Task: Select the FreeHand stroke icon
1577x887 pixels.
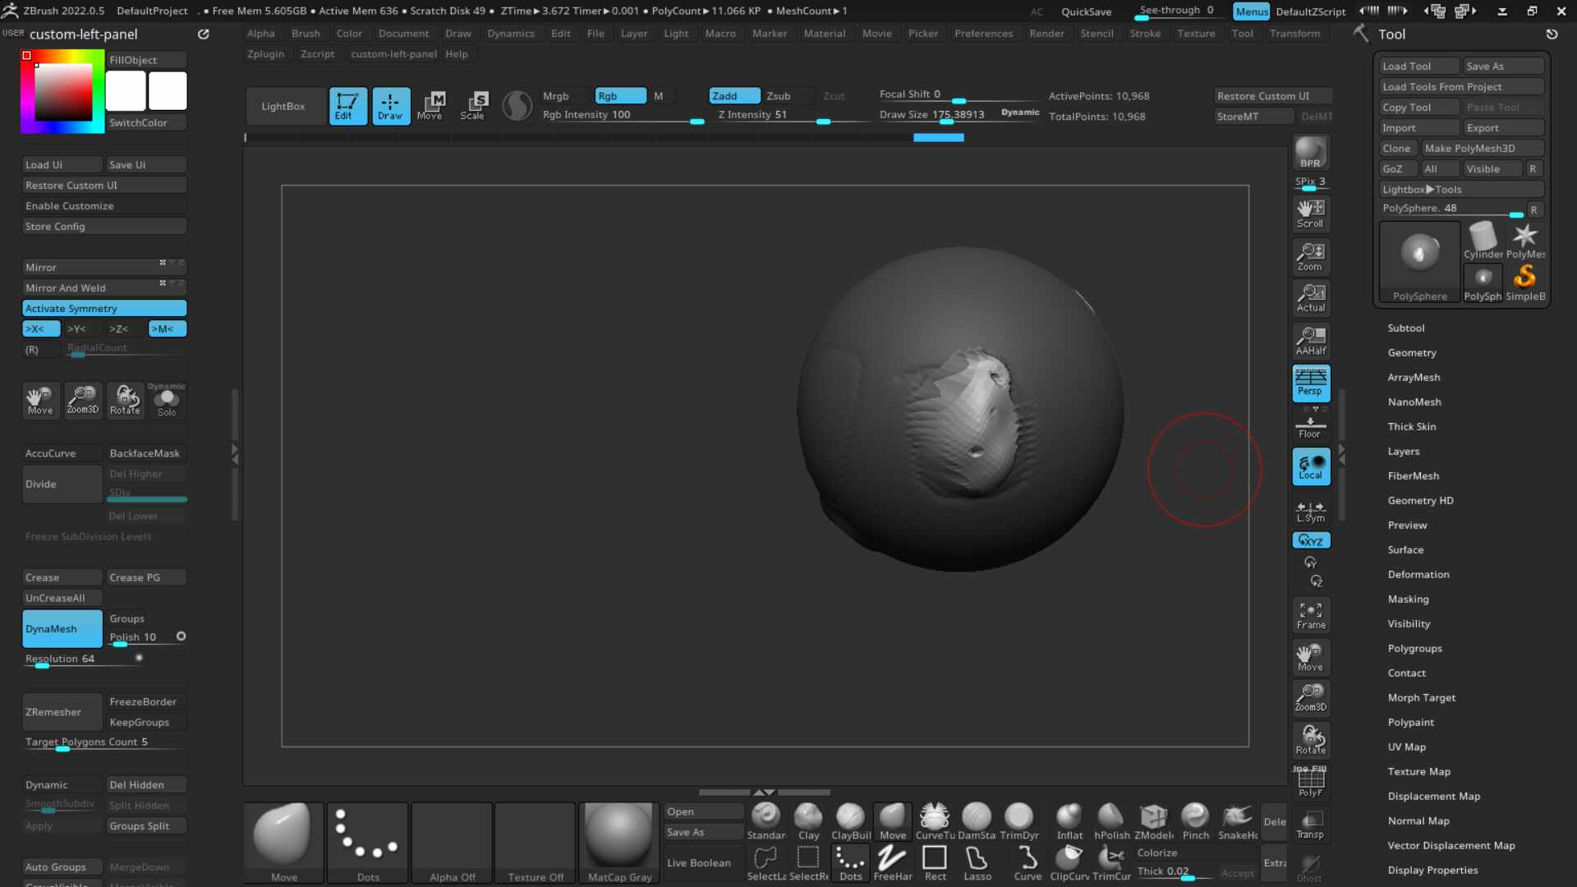Action: pos(893,864)
